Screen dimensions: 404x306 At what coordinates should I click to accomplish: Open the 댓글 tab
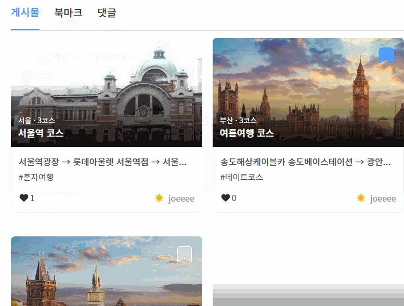pyautogui.click(x=107, y=12)
